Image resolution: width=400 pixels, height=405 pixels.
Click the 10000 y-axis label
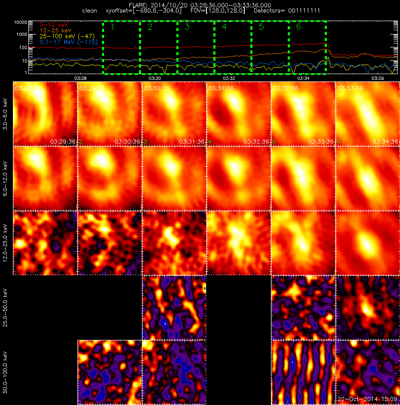click(x=20, y=22)
